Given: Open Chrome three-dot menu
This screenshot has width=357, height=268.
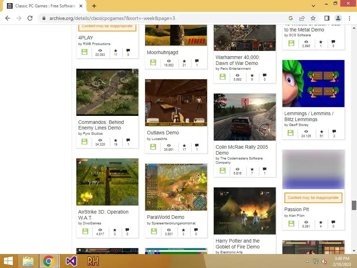Looking at the screenshot, I should (349, 18).
